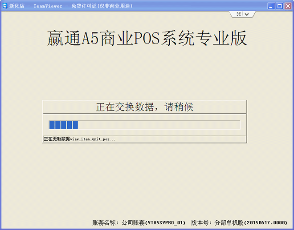The height and width of the screenshot is (230, 294).
Task: Expand the TeamViewer toolbar chevron
Action: click(x=247, y=14)
